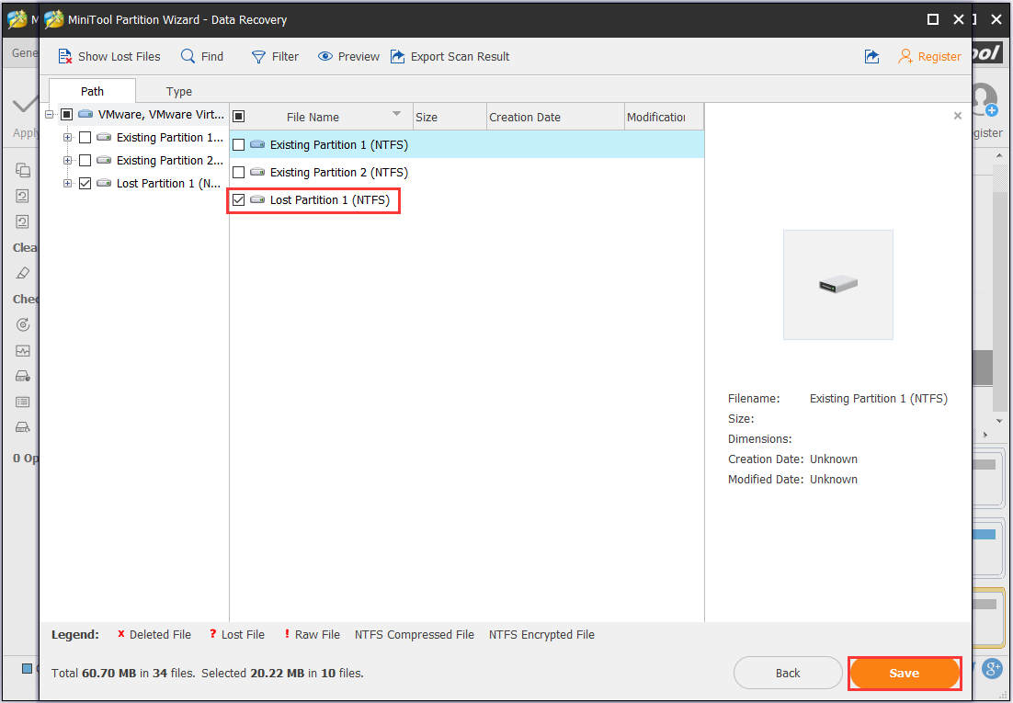Click VMware disk icon in tree
Image resolution: width=1013 pixels, height=703 pixels.
click(x=85, y=115)
